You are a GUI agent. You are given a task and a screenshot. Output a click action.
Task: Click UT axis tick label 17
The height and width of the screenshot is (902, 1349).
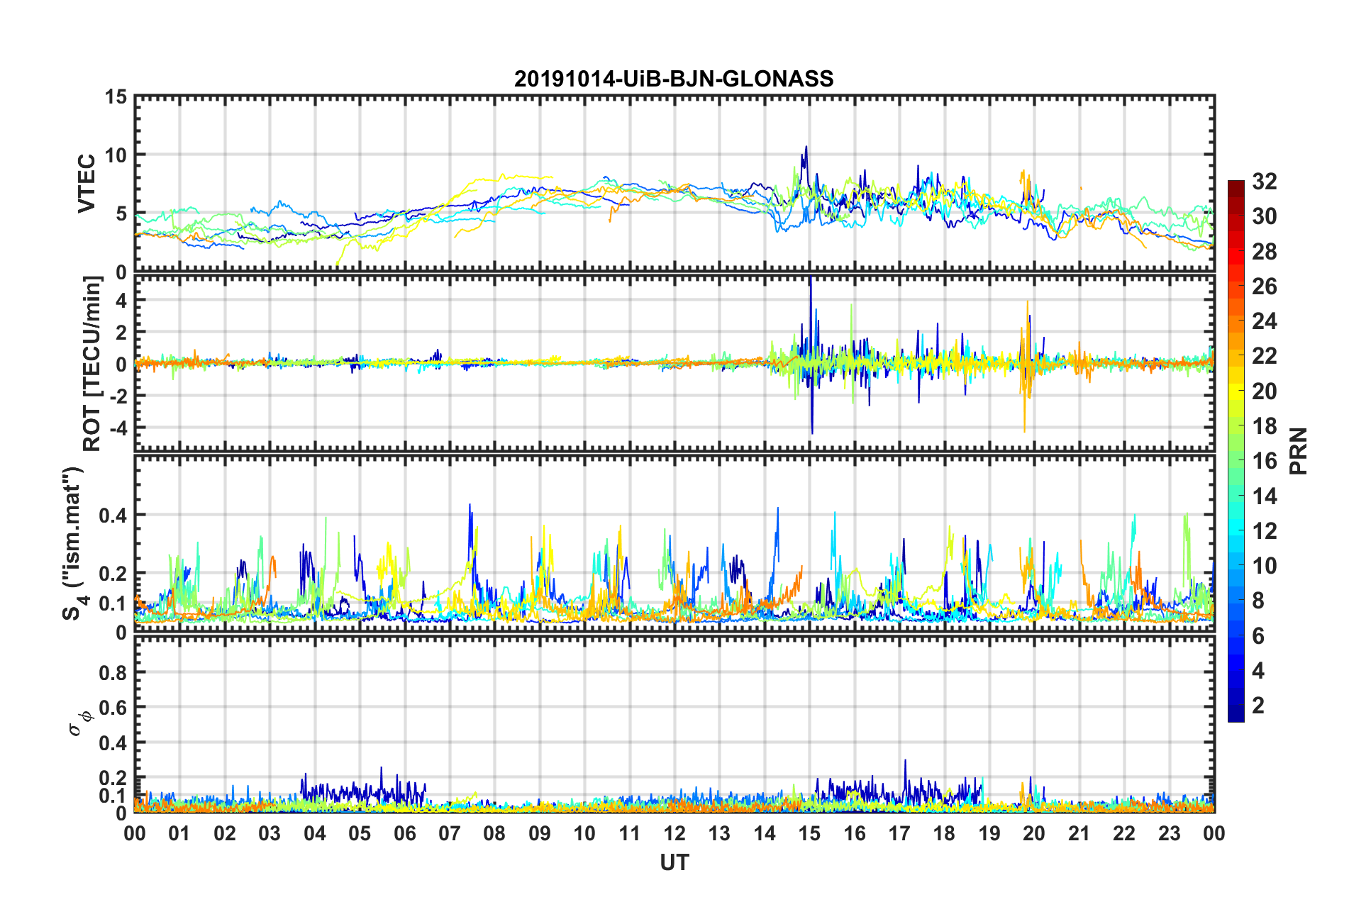(899, 833)
